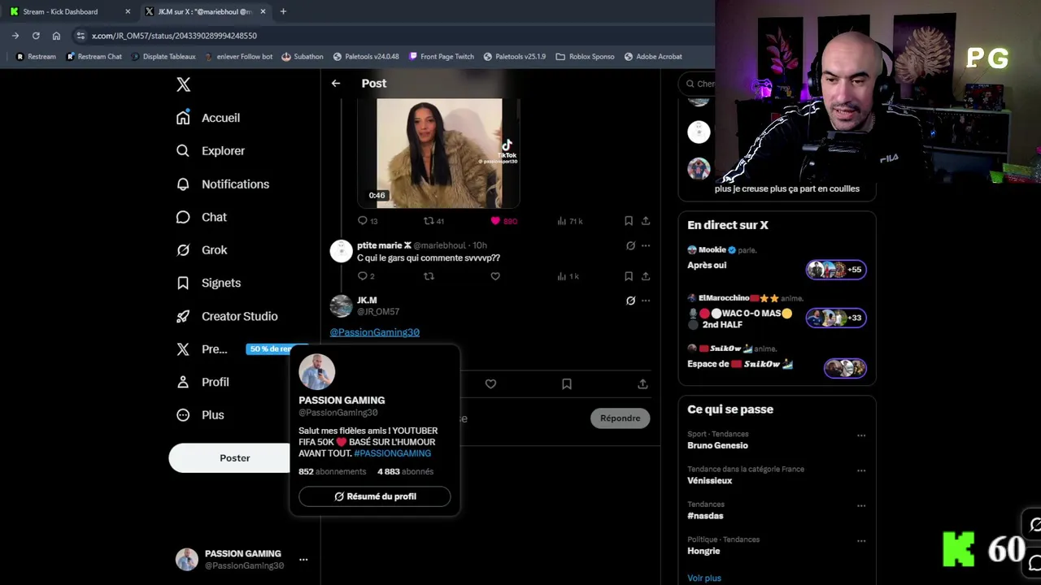Open more options for Bruno Genesio trend

coord(861,435)
